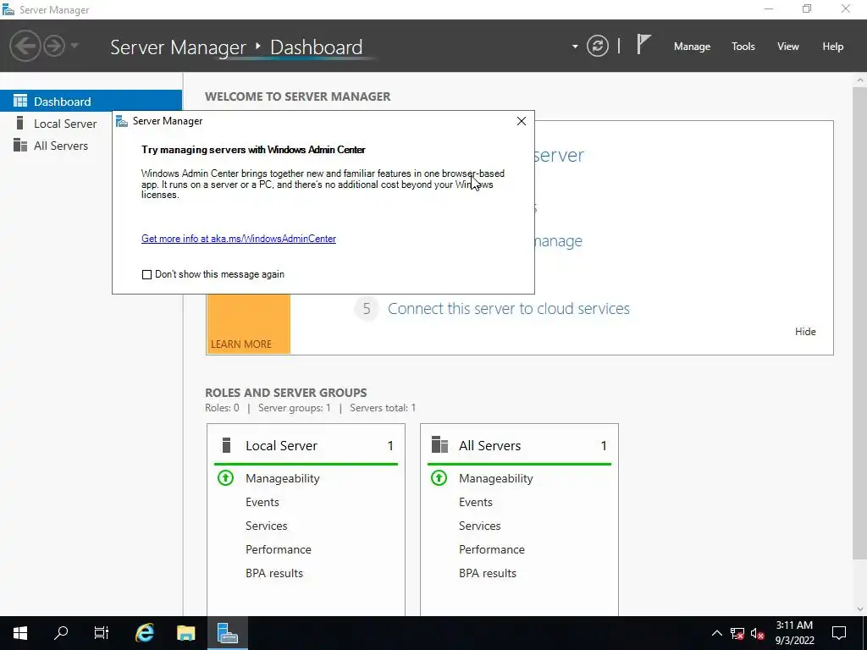
Task: Open taskbar search
Action: 61,633
